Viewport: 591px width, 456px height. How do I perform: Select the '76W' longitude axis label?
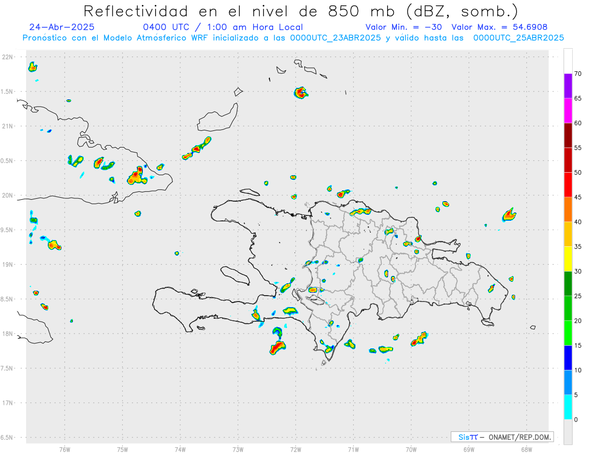[x=65, y=449]
